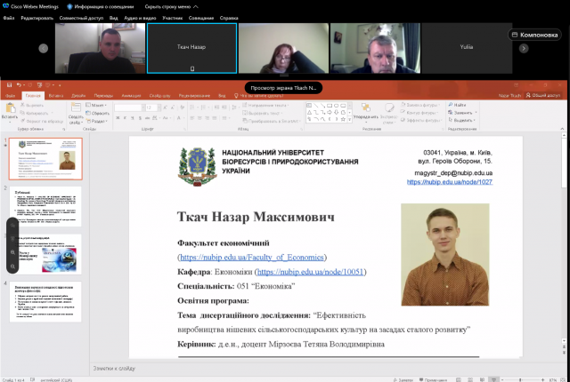Open font color A dropdown
This screenshot has width=570, height=382.
point(180,118)
